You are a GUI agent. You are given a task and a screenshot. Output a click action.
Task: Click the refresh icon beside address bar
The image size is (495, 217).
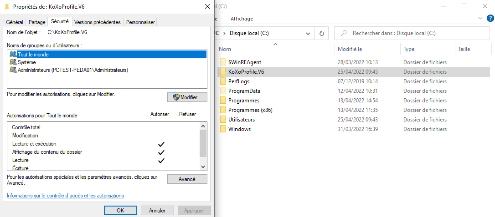click(321, 33)
